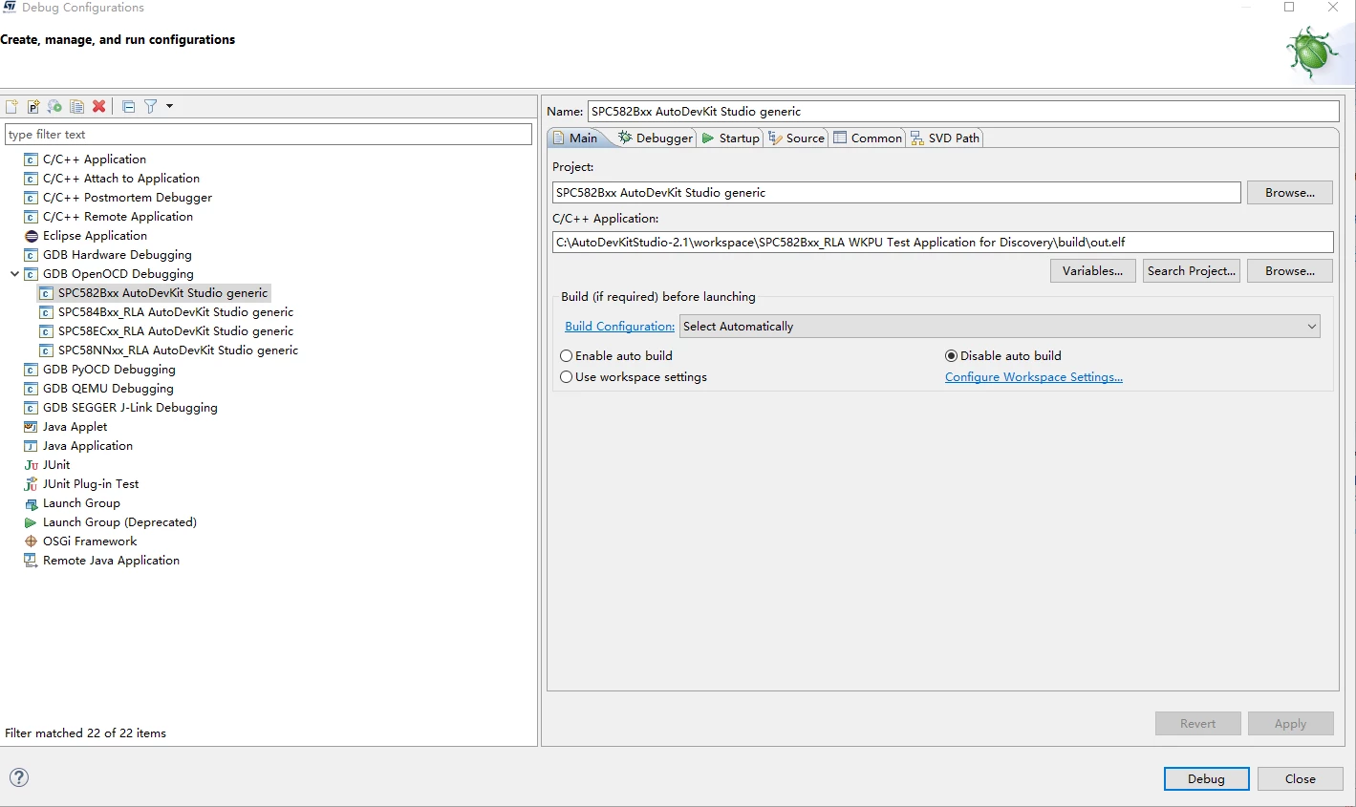The image size is (1356, 807).
Task: Select SPC58NNxx_RLA AutoDevKit Studio generic
Action: tap(178, 350)
